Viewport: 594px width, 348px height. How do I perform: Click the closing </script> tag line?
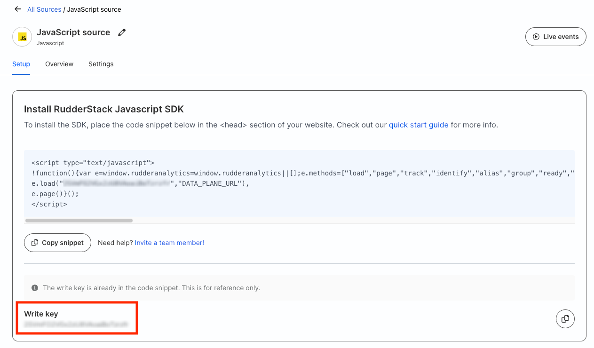pyautogui.click(x=49, y=204)
